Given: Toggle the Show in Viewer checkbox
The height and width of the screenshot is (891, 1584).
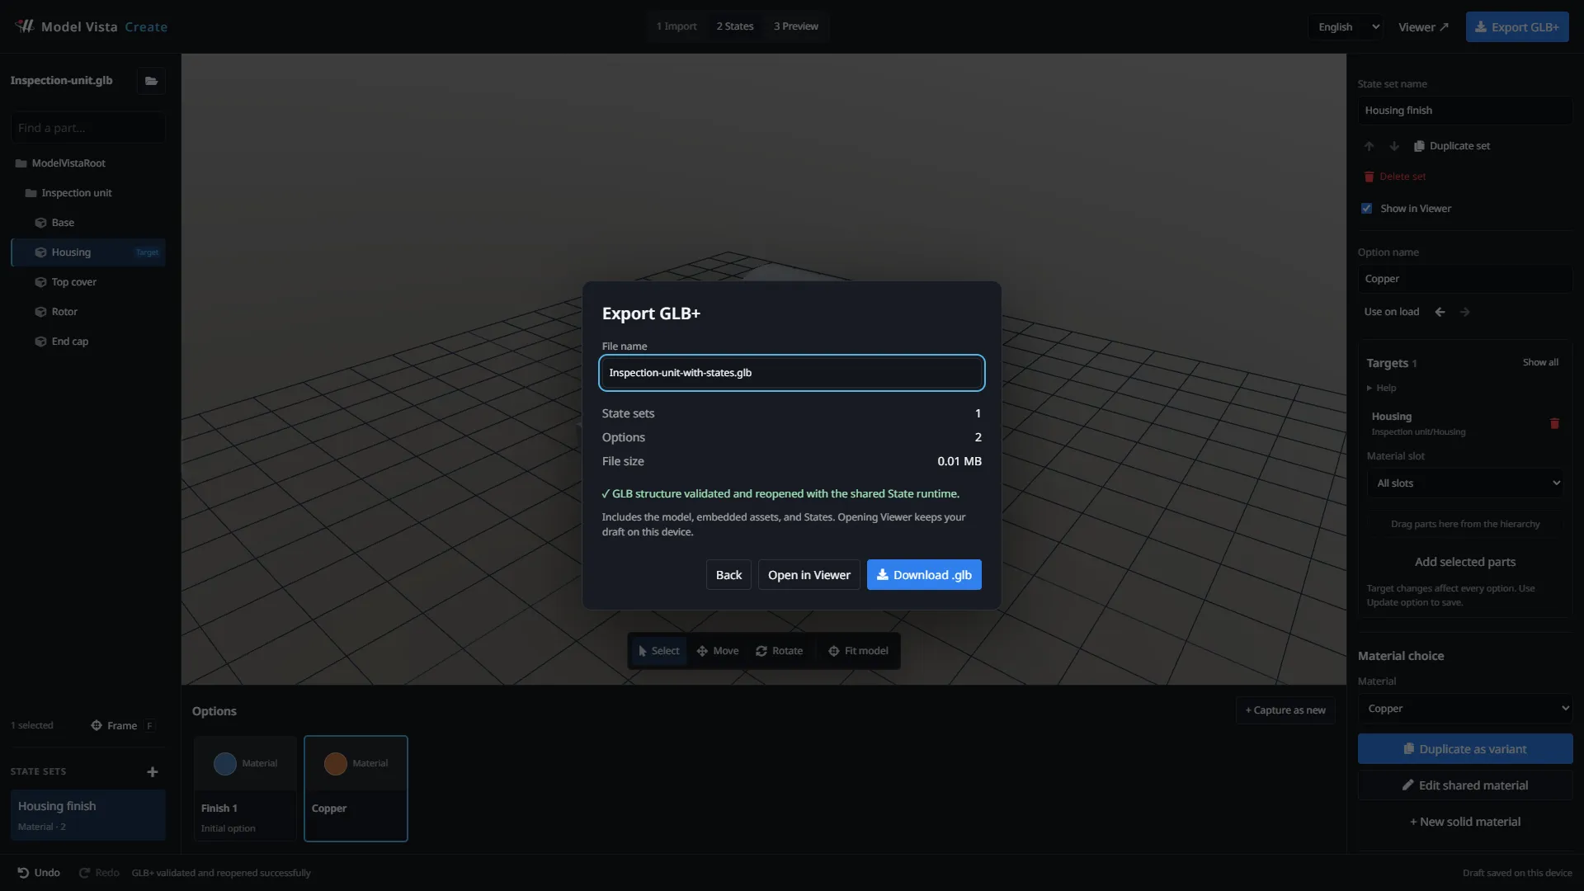Looking at the screenshot, I should (x=1366, y=209).
